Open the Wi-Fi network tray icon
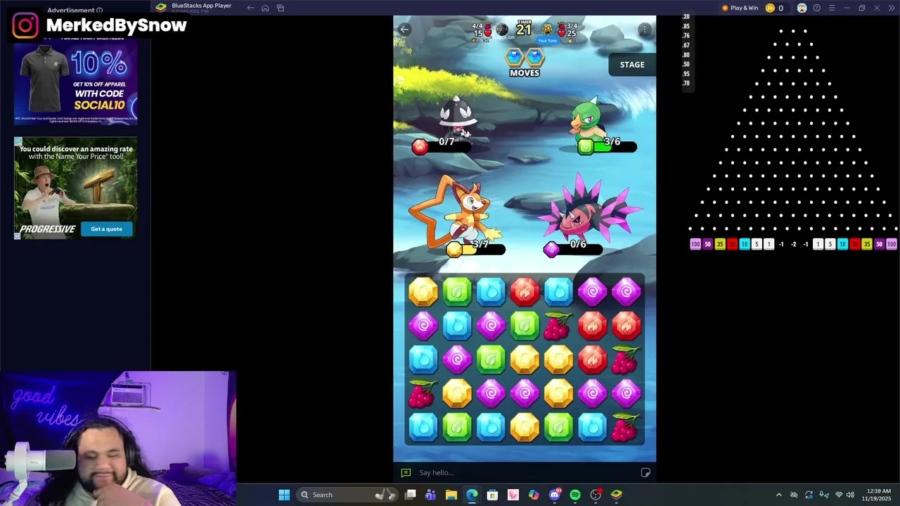The image size is (900, 506). click(838, 495)
